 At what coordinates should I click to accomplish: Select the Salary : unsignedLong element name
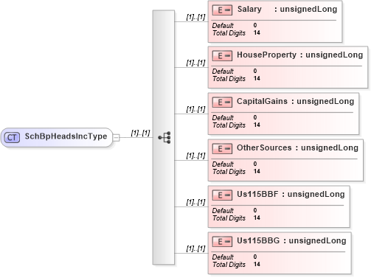click(x=287, y=10)
